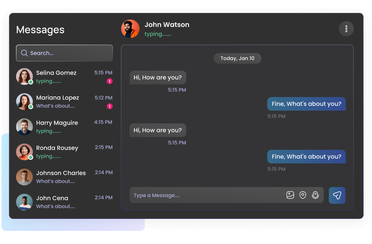Click the location pin icon
The width and height of the screenshot is (372, 244).
coord(303,195)
